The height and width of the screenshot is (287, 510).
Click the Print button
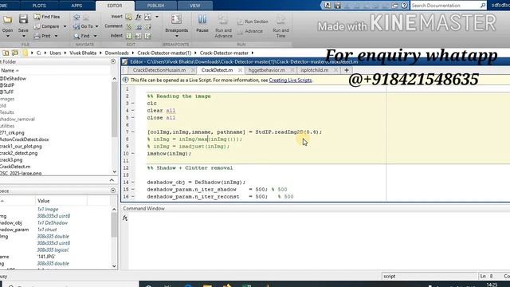tap(42, 36)
